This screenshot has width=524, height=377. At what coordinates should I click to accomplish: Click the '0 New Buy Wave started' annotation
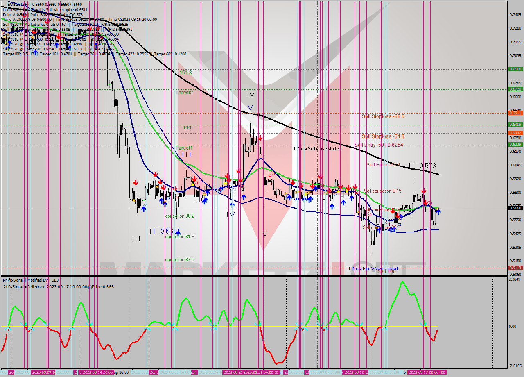click(x=373, y=269)
